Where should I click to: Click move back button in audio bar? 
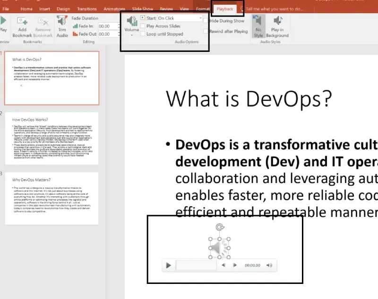pos(223,265)
